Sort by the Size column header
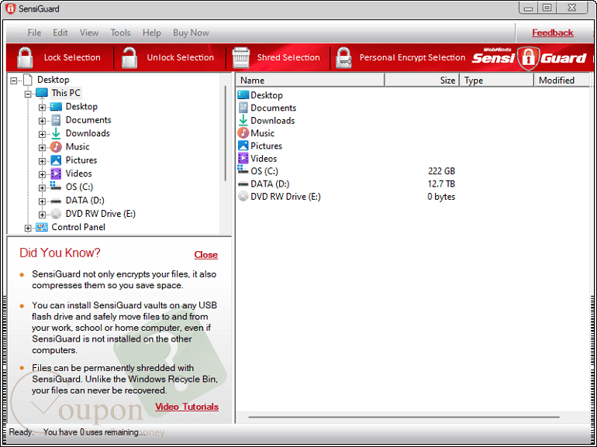Screen dimensions: 597x447 [423, 81]
